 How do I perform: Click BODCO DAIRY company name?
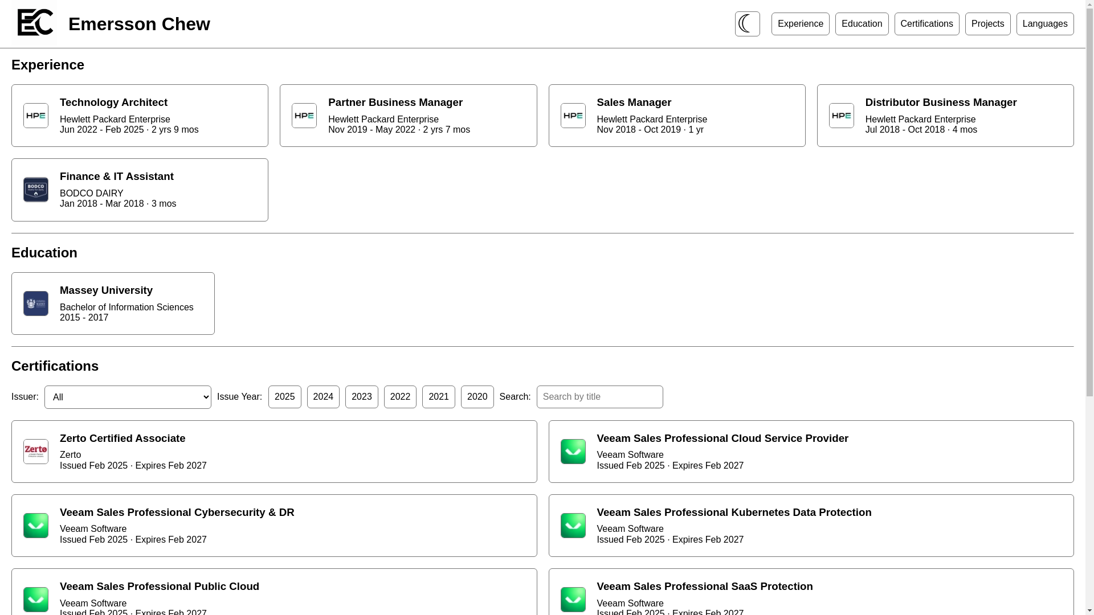pyautogui.click(x=91, y=194)
